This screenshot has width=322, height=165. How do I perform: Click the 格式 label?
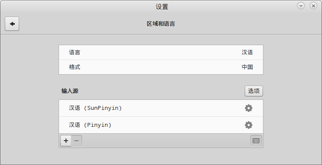(75, 67)
